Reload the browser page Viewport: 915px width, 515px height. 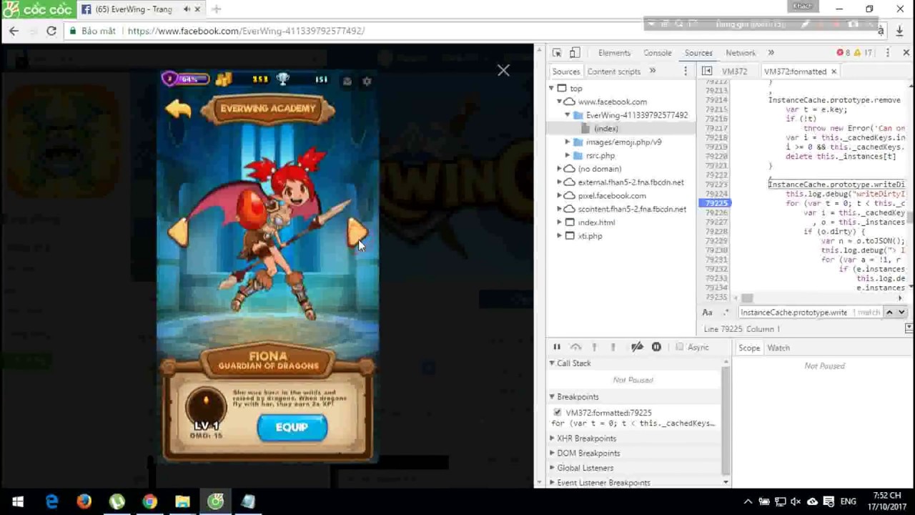click(x=51, y=31)
